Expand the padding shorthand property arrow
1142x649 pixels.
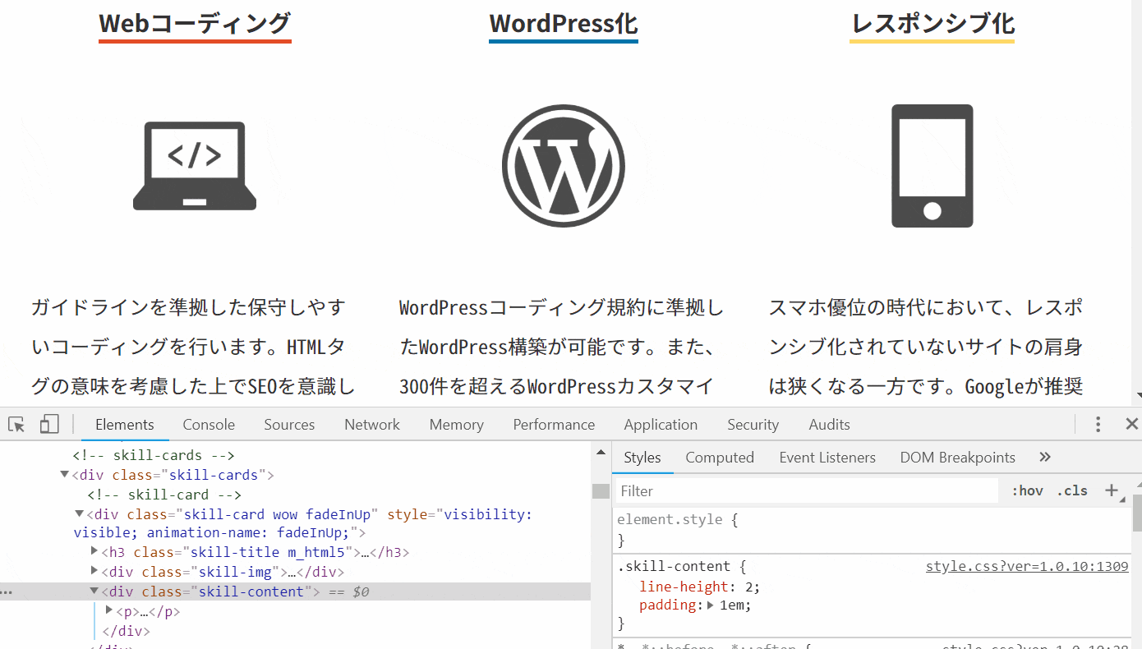click(x=711, y=605)
